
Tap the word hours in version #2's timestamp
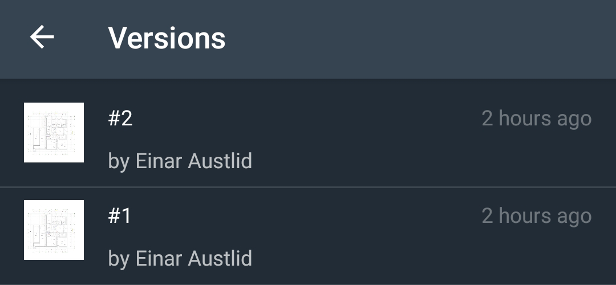pos(525,119)
